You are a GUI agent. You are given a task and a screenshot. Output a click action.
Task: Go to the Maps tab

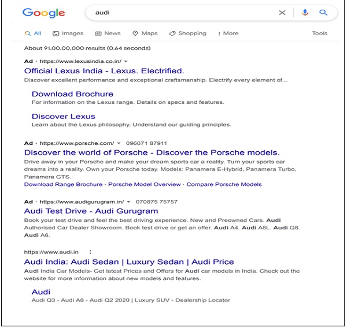(145, 33)
